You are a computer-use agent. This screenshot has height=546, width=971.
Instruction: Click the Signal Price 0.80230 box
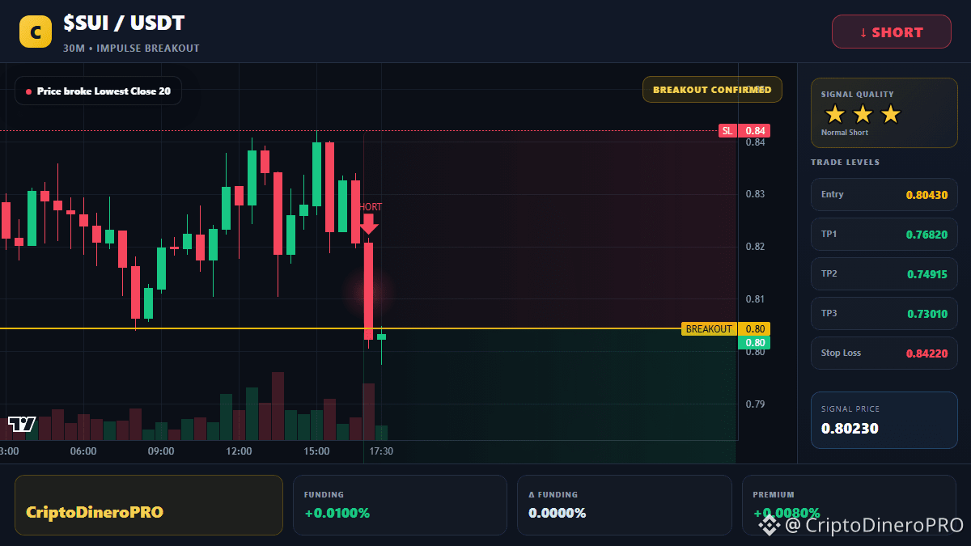point(884,420)
